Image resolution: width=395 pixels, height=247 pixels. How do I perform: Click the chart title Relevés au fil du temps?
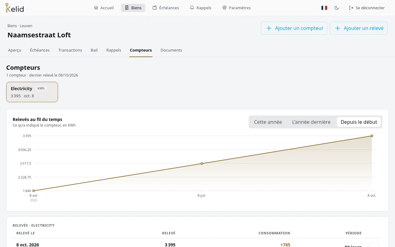click(x=37, y=119)
